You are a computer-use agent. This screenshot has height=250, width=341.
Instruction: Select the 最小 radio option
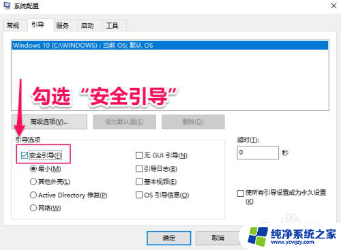pos(33,169)
